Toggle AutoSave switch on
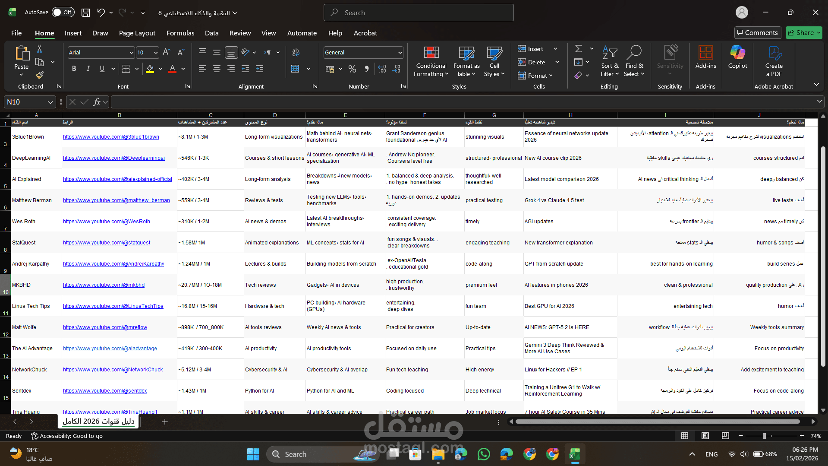 coord(63,13)
